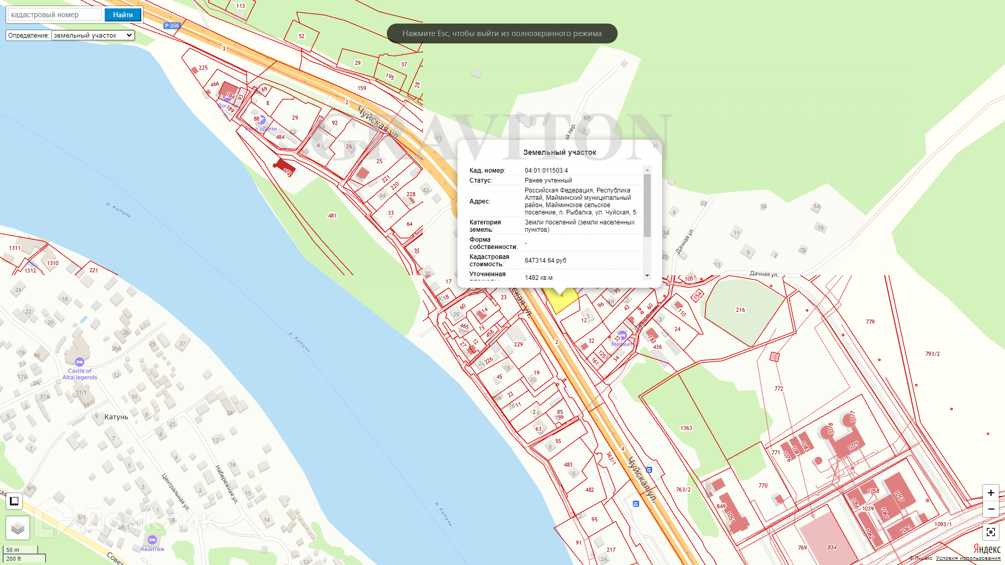
Task: Open the map layers switcher
Action: tap(18, 528)
